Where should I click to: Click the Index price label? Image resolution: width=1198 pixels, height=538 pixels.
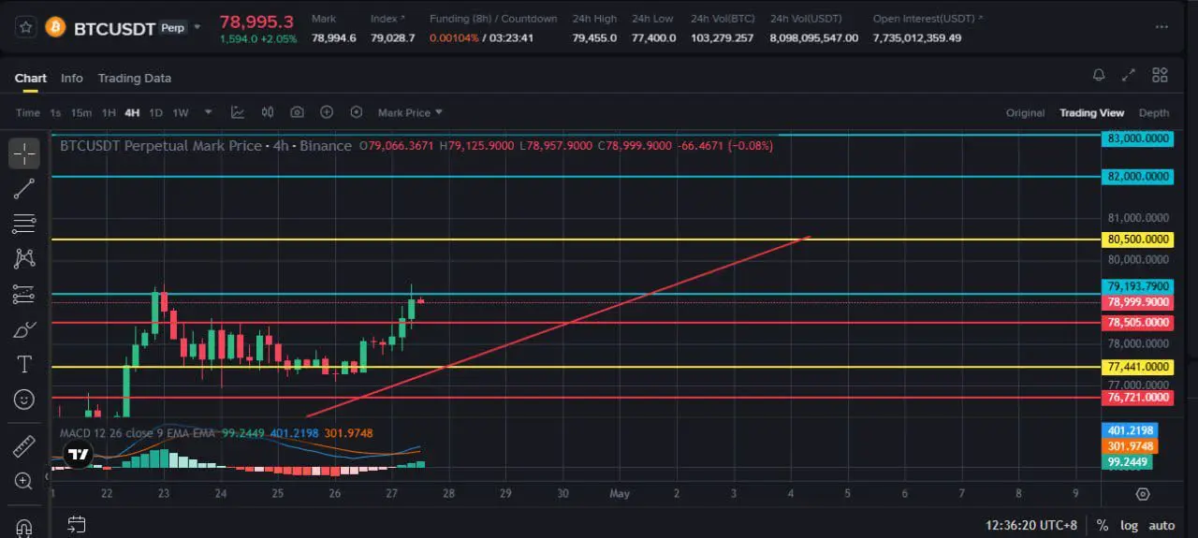388,19
